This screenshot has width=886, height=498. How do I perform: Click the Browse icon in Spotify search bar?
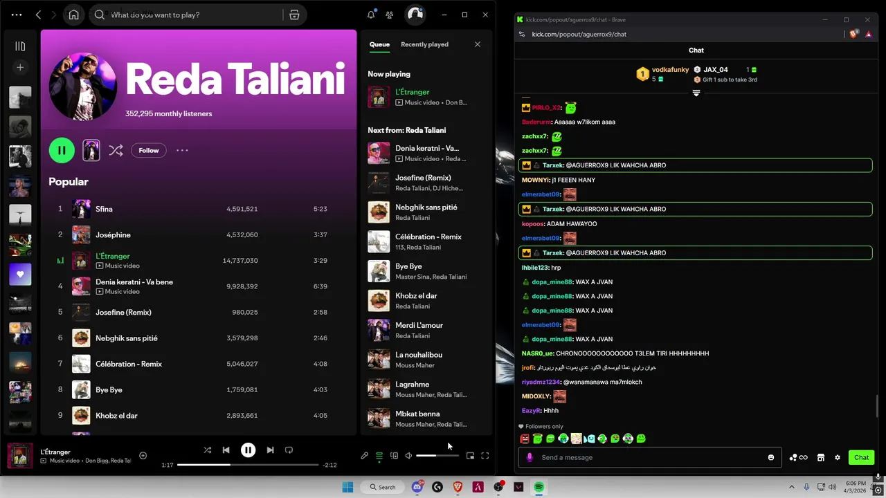(x=294, y=15)
